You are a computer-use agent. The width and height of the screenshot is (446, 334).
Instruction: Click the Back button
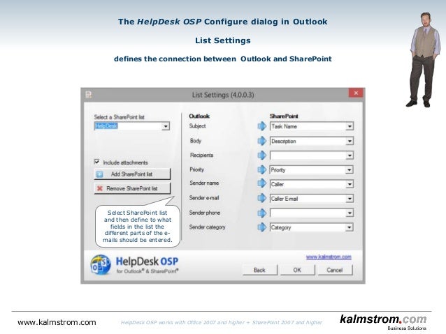259,270
